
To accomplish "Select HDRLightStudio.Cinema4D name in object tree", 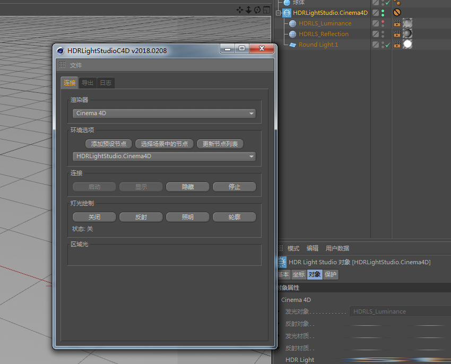I will (x=330, y=13).
